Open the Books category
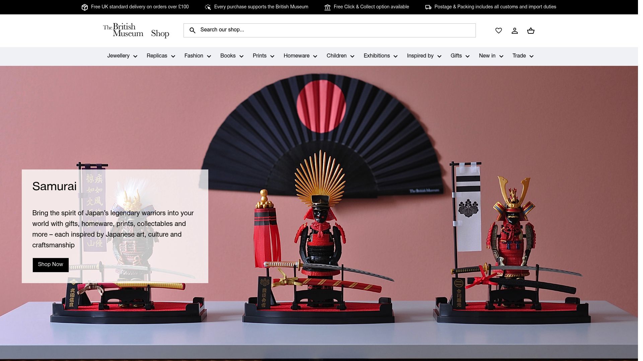 pyautogui.click(x=228, y=56)
